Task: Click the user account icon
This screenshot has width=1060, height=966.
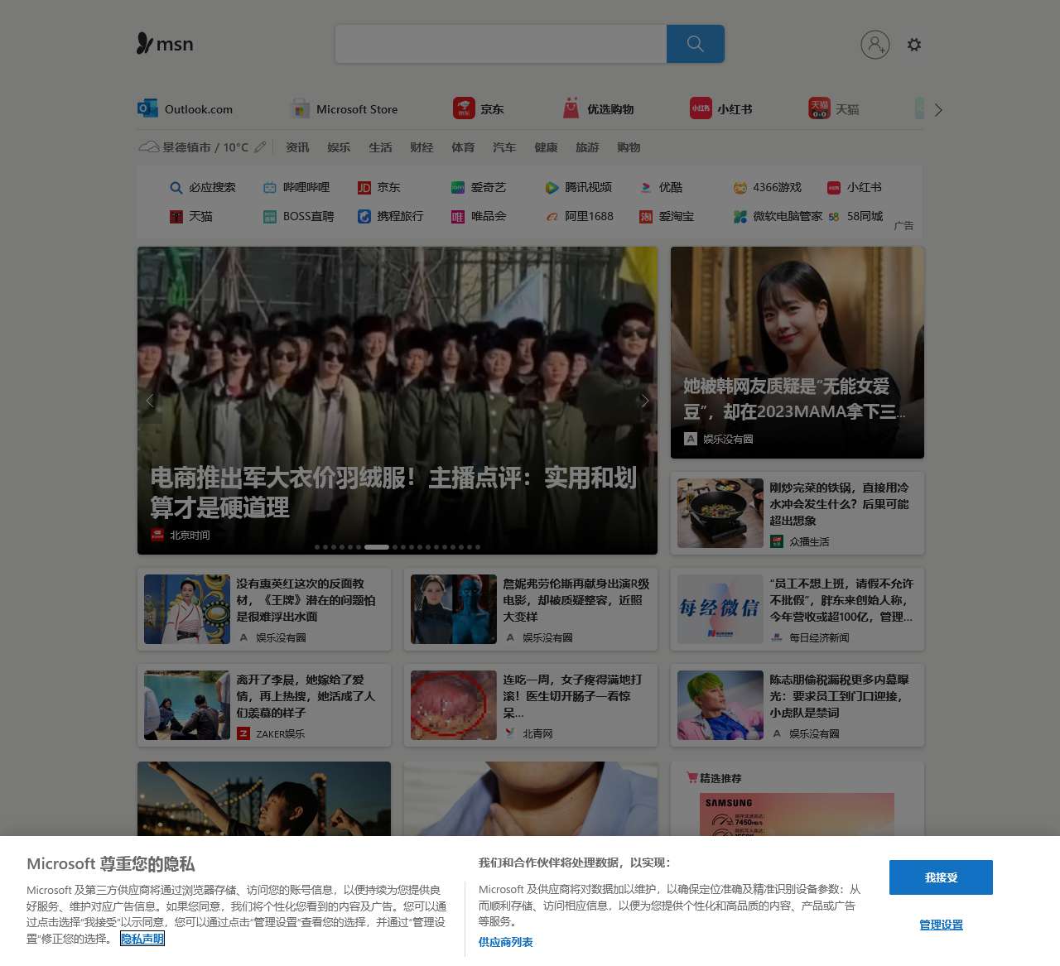Action: (876, 45)
